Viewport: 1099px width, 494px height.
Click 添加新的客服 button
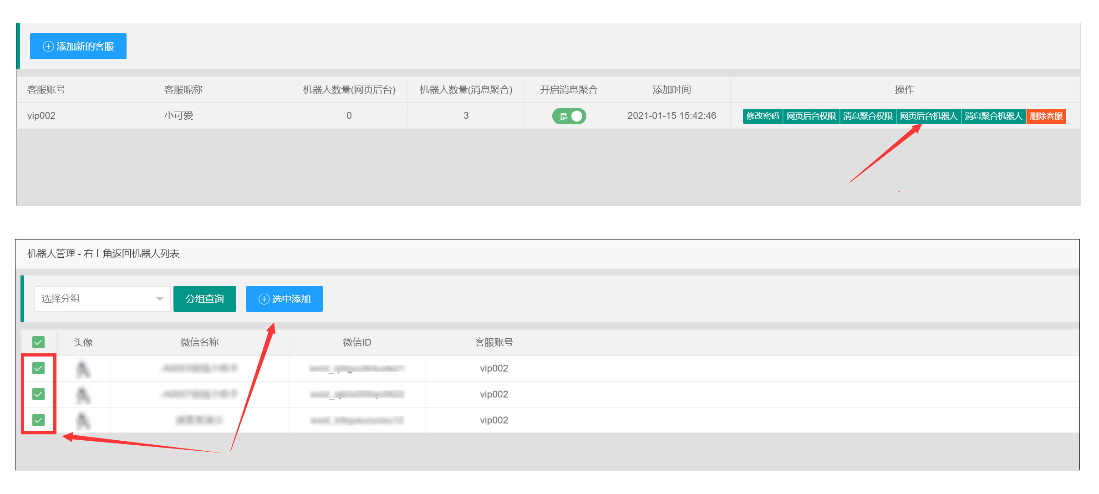point(78,46)
